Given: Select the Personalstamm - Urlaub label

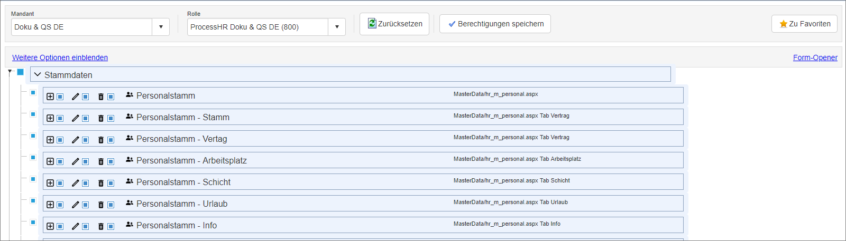Looking at the screenshot, I should click(x=182, y=204).
